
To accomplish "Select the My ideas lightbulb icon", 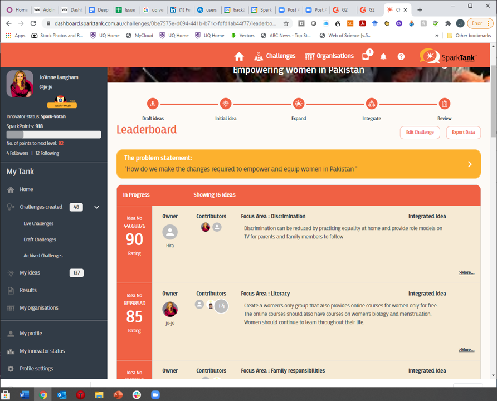I will [10, 272].
